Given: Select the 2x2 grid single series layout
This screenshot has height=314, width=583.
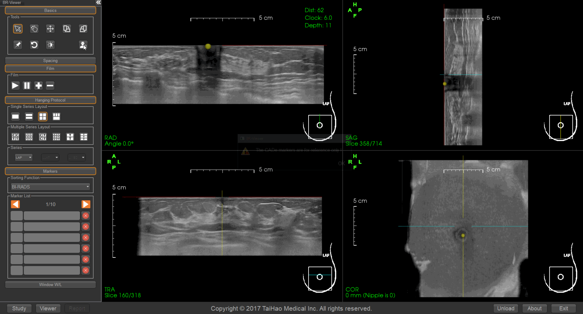Looking at the screenshot, I should click(42, 117).
